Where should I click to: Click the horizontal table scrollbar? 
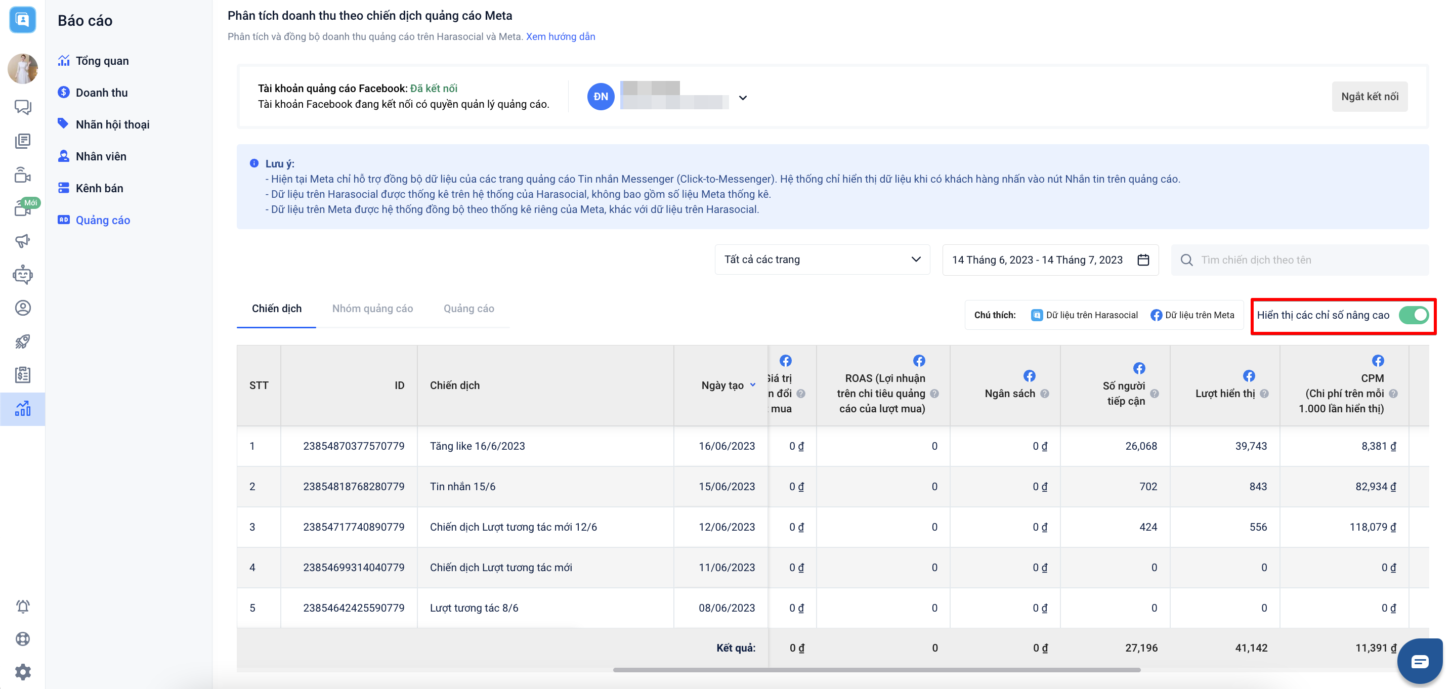[876, 670]
